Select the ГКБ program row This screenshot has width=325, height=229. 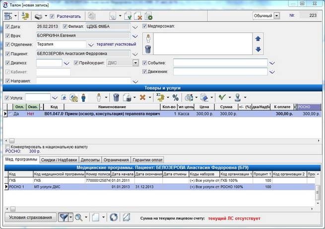[x=160, y=180]
